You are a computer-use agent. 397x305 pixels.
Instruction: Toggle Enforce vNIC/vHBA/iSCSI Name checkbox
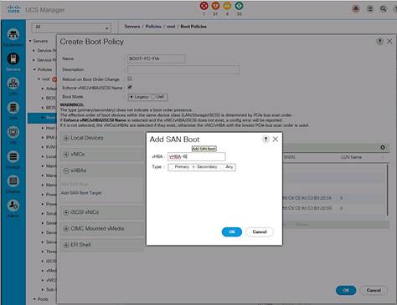[130, 87]
